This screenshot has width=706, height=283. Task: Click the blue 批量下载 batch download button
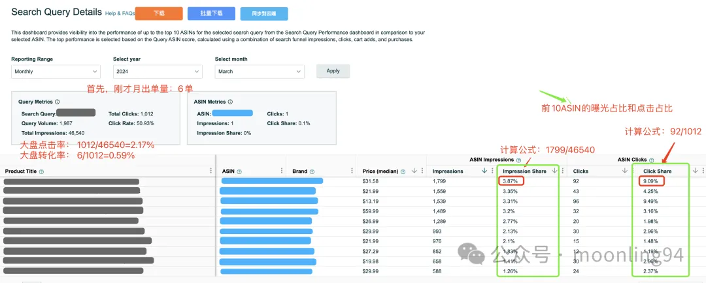pos(211,14)
